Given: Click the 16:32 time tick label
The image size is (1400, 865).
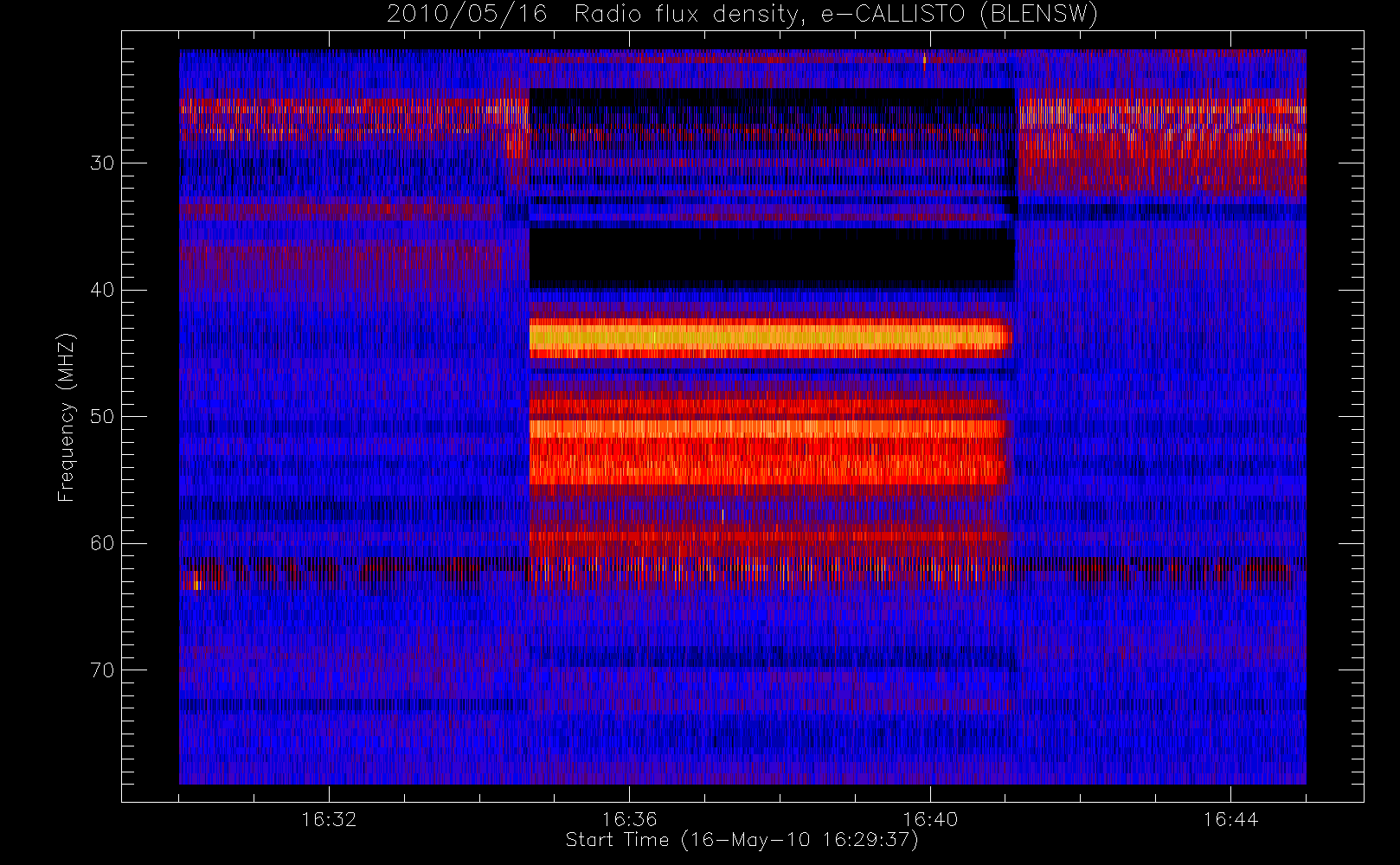Looking at the screenshot, I should coord(329,818).
